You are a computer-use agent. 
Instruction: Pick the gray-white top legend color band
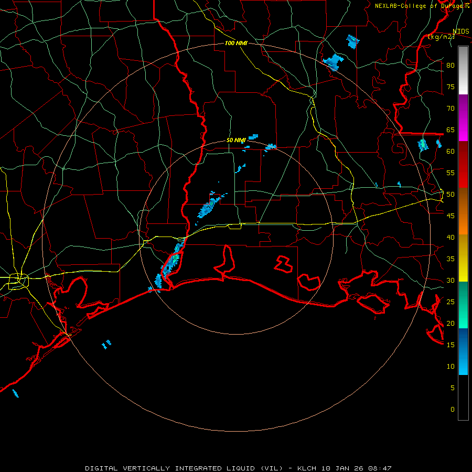(x=463, y=70)
